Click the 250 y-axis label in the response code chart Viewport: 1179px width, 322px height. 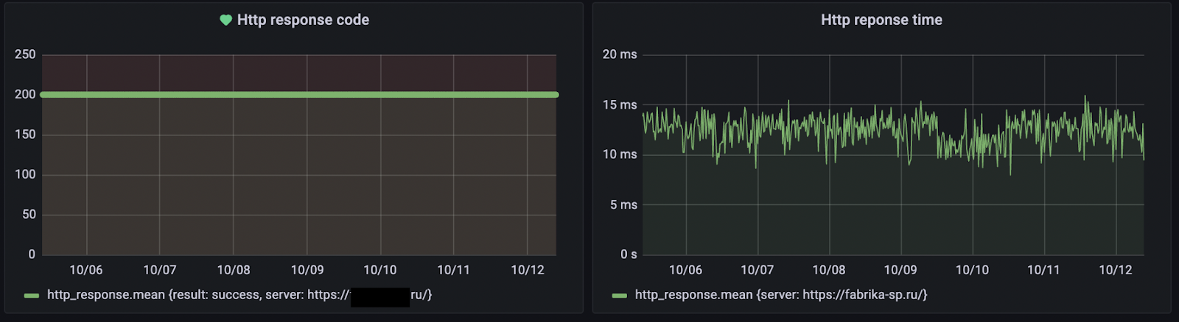tap(25, 54)
